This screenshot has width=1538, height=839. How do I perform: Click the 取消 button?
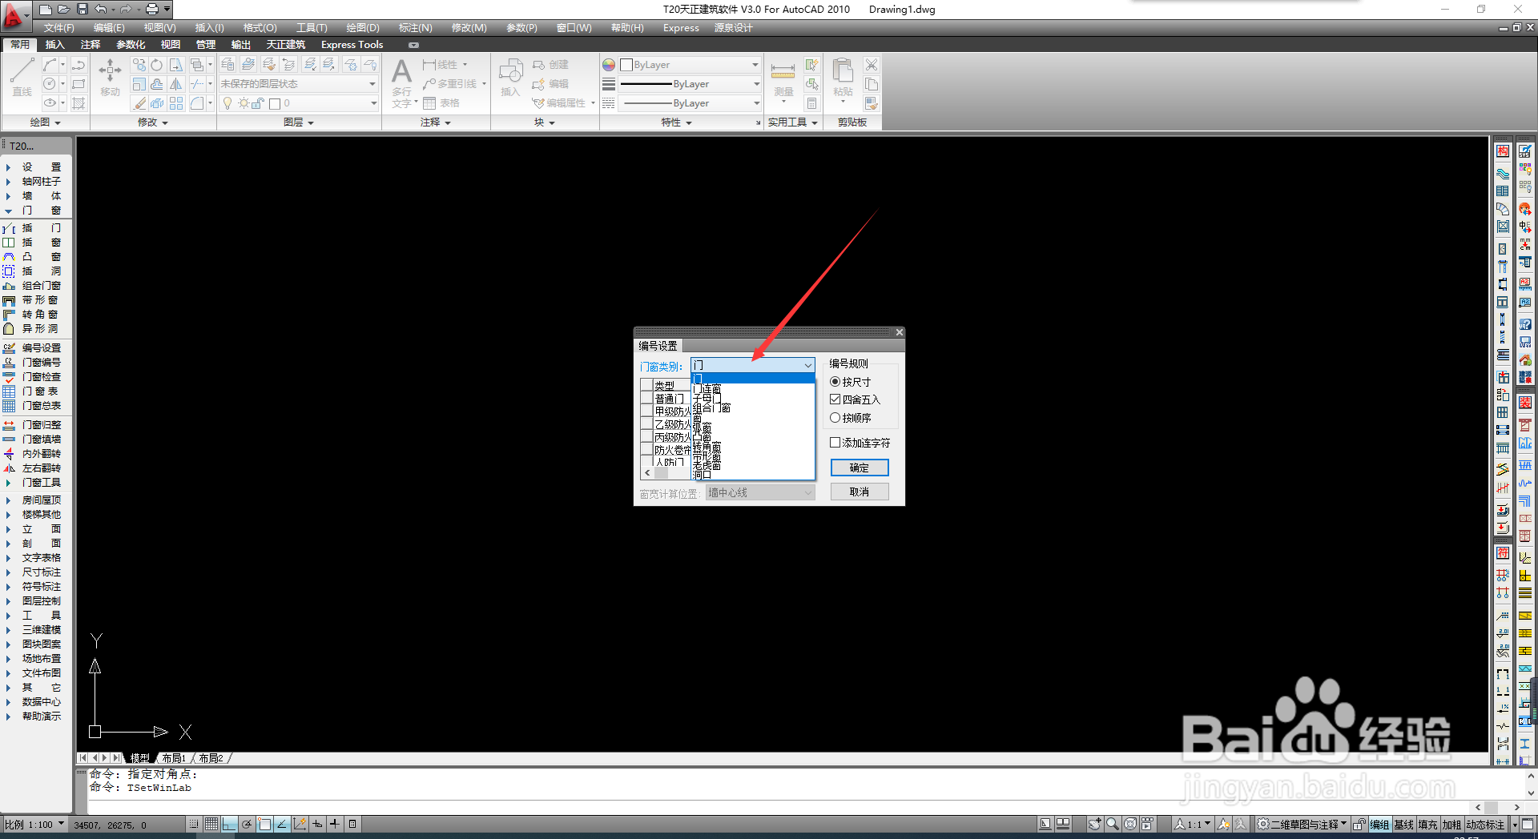pyautogui.click(x=859, y=492)
